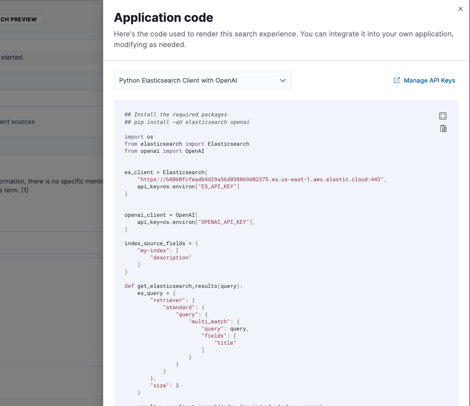Click the external link icon beside Manage API Keys
The image size is (470, 406).
[397, 80]
